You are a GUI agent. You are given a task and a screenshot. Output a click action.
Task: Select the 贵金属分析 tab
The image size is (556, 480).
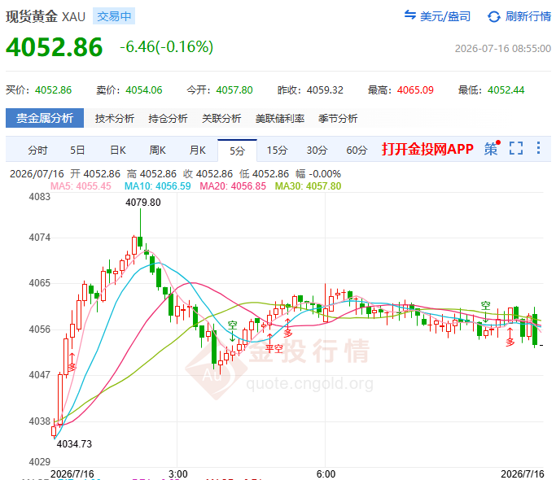[45, 118]
